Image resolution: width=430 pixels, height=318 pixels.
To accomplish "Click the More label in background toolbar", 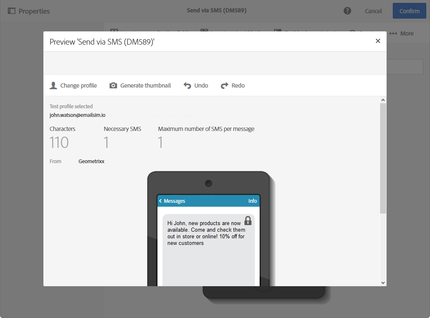I will tap(407, 33).
